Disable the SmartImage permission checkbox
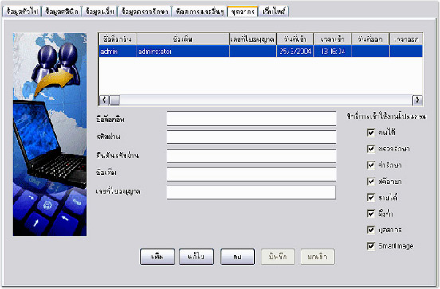This screenshot has width=440, height=289. 371,246
